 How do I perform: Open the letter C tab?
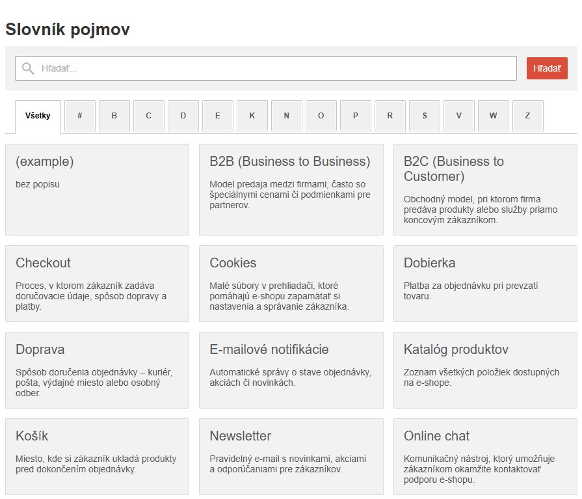pyautogui.click(x=149, y=116)
